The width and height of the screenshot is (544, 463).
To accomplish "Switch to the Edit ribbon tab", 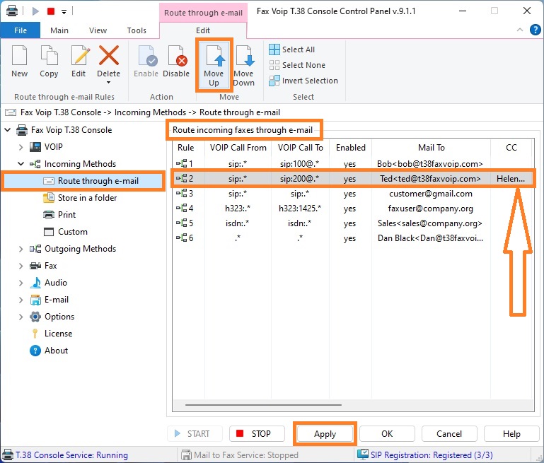I will click(x=203, y=30).
